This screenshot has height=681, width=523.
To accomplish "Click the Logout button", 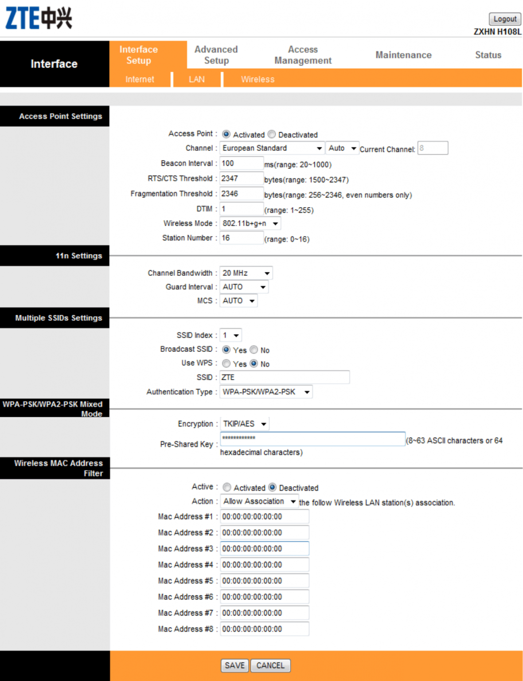I will point(504,19).
